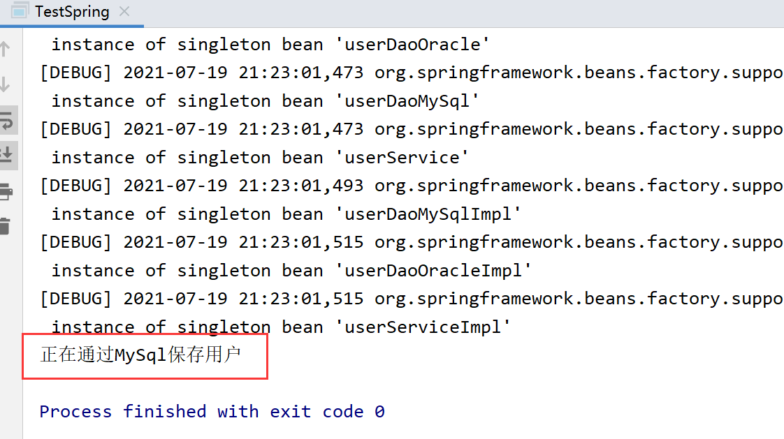Viewport: 784px width, 439px height.
Task: Select the TestSpring run tab
Action: click(x=71, y=11)
